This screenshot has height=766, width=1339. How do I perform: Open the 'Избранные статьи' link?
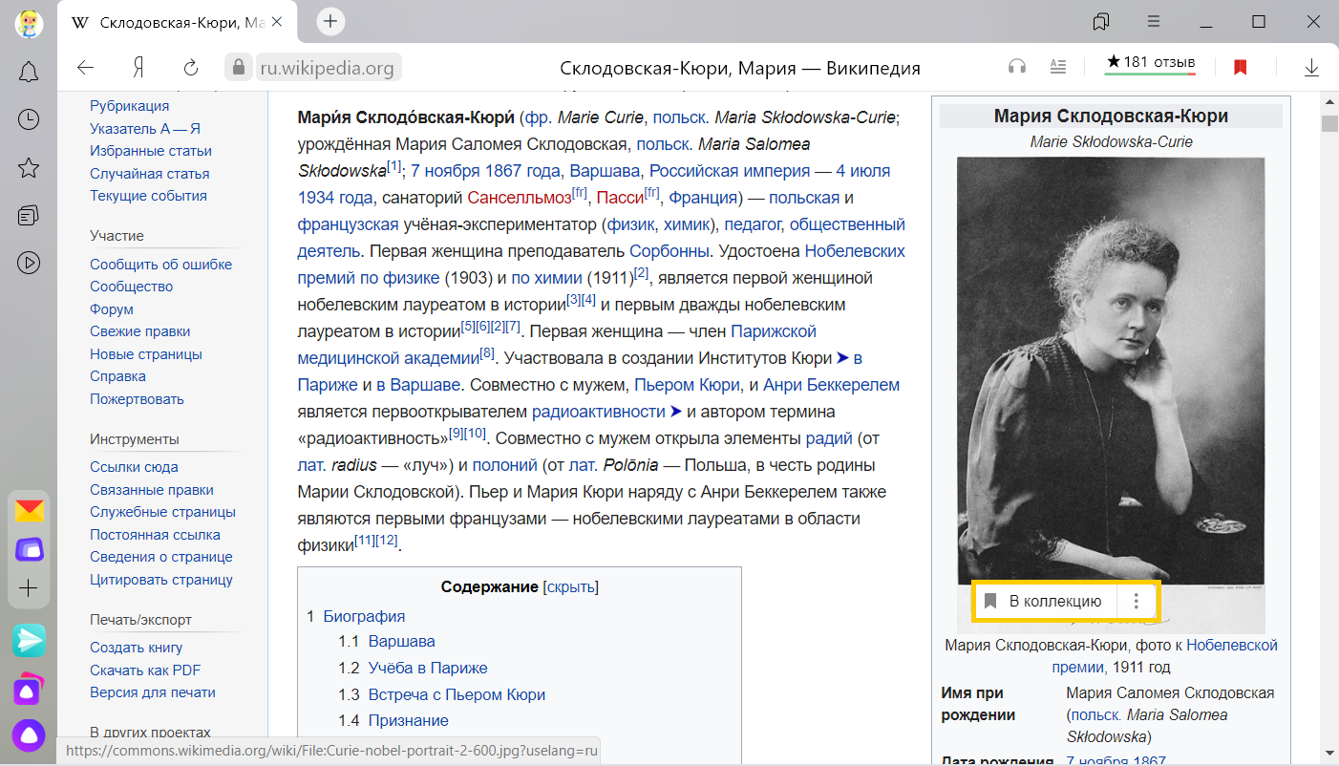[151, 151]
